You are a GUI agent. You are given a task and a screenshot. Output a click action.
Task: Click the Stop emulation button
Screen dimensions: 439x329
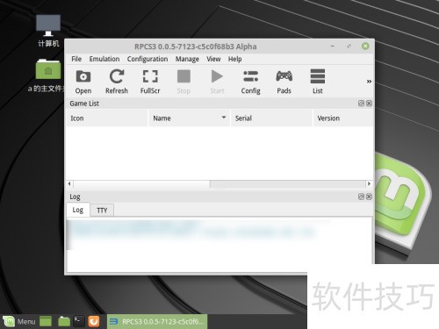(x=184, y=82)
